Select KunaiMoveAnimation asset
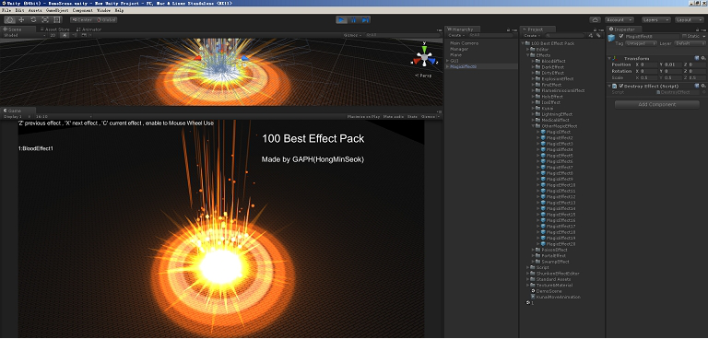Image resolution: width=708 pixels, height=351 pixels. point(555,297)
